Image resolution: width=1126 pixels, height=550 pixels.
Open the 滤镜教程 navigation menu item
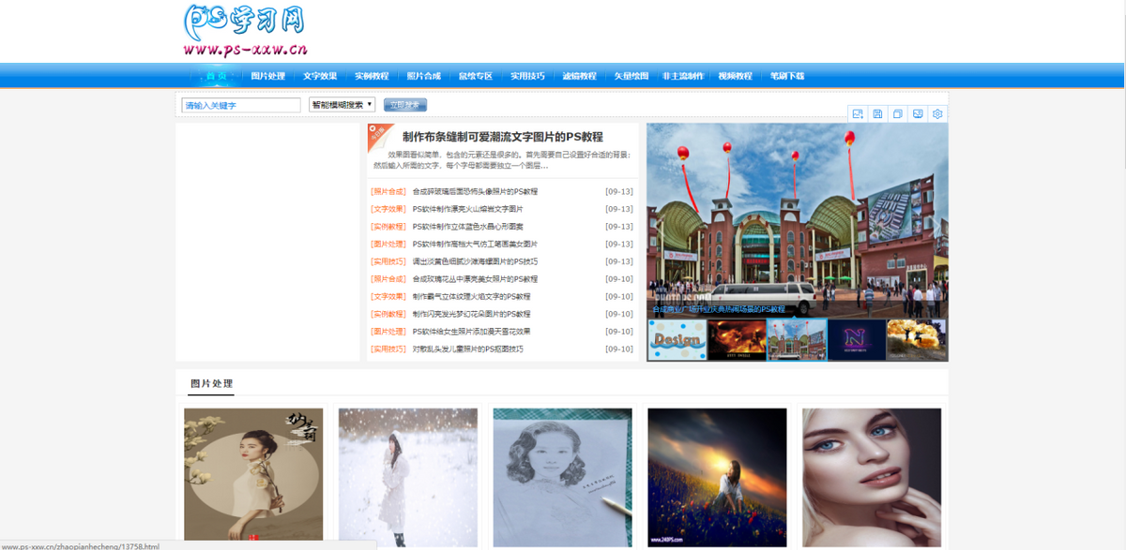pyautogui.click(x=579, y=76)
